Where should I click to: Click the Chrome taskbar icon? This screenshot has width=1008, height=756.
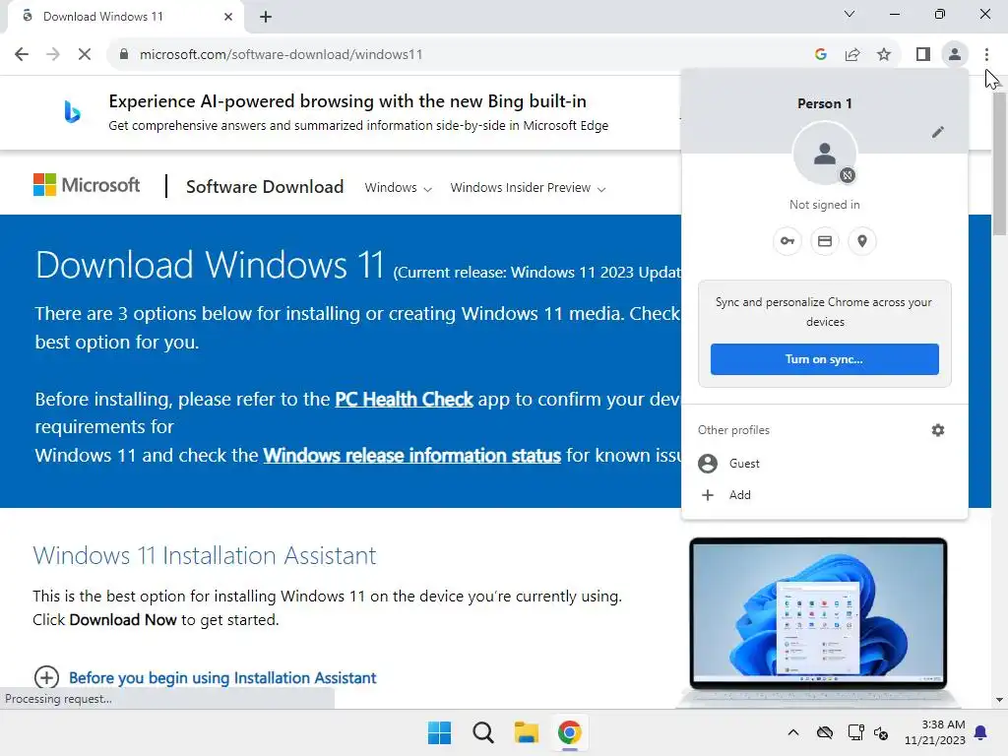570,732
